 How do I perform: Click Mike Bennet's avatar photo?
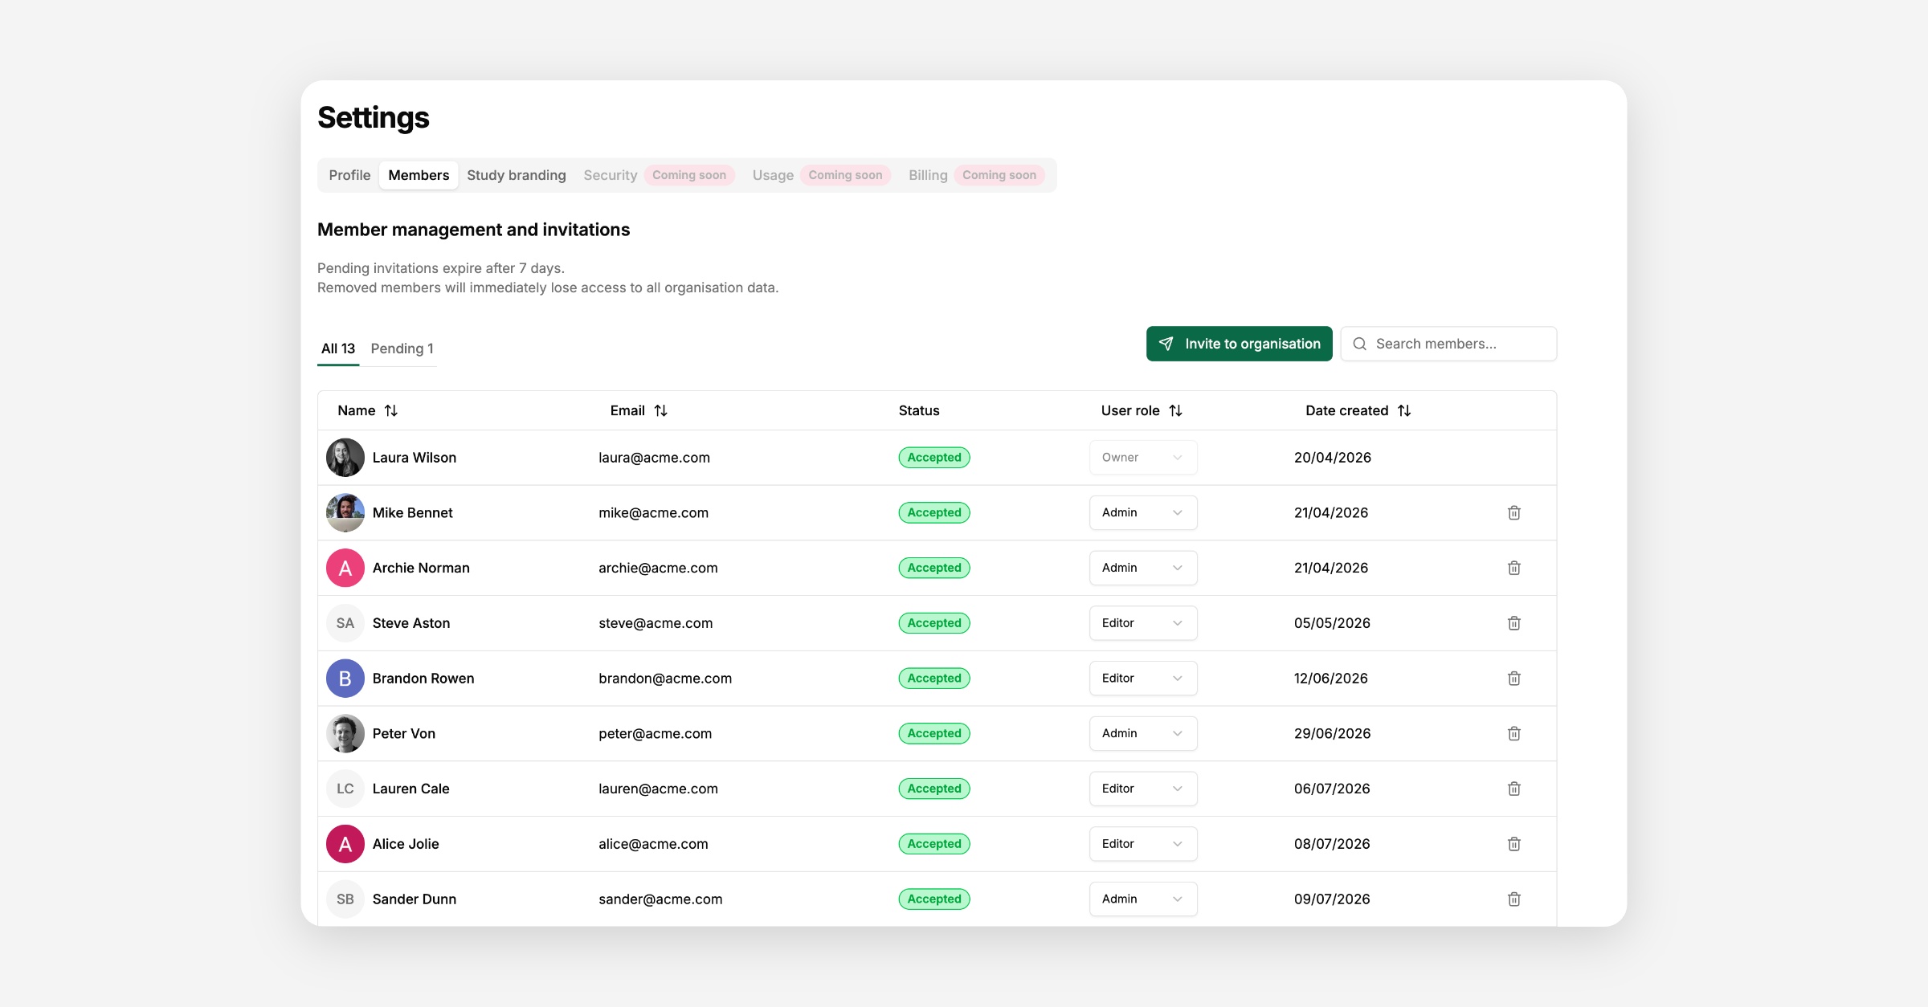click(345, 512)
